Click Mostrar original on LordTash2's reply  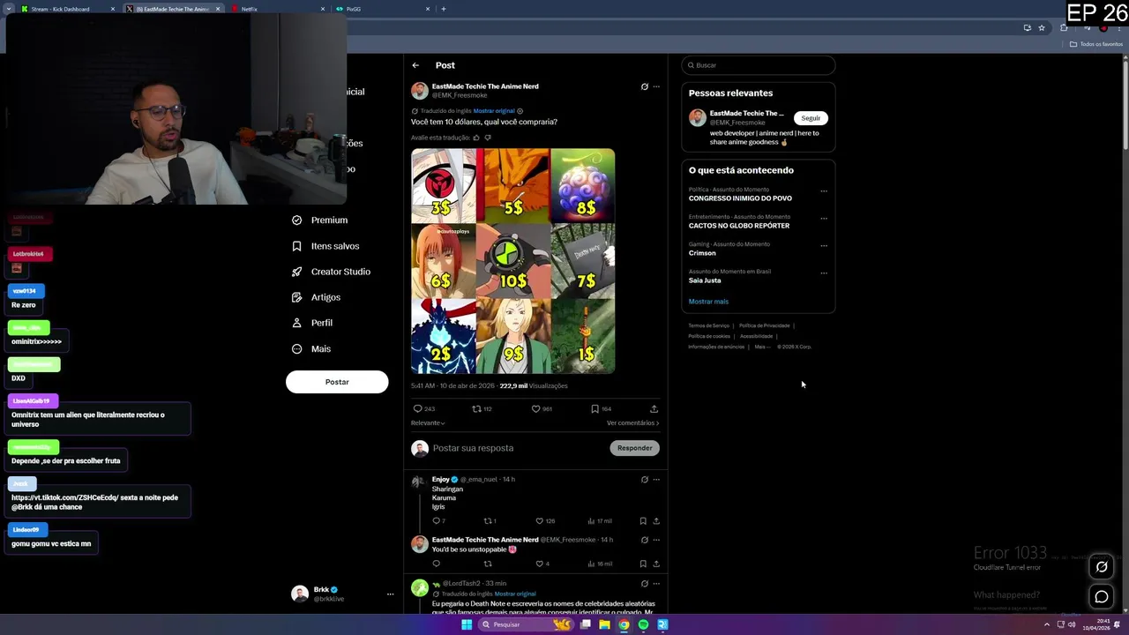click(x=515, y=594)
